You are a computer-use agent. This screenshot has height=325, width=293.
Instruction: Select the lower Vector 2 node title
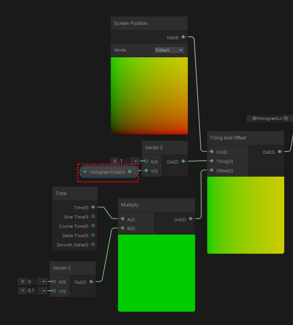[x=62, y=268]
